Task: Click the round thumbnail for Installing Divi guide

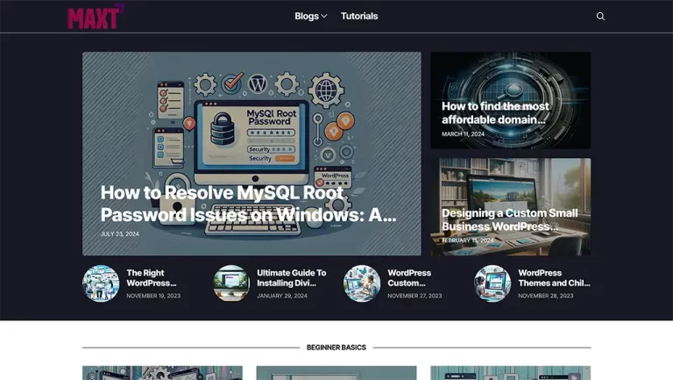Action: (x=231, y=283)
